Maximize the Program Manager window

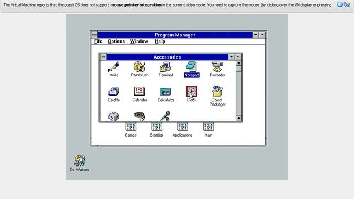click(x=262, y=35)
